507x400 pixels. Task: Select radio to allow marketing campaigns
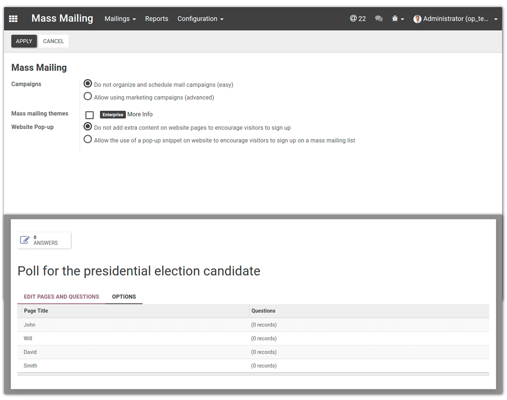pyautogui.click(x=88, y=96)
